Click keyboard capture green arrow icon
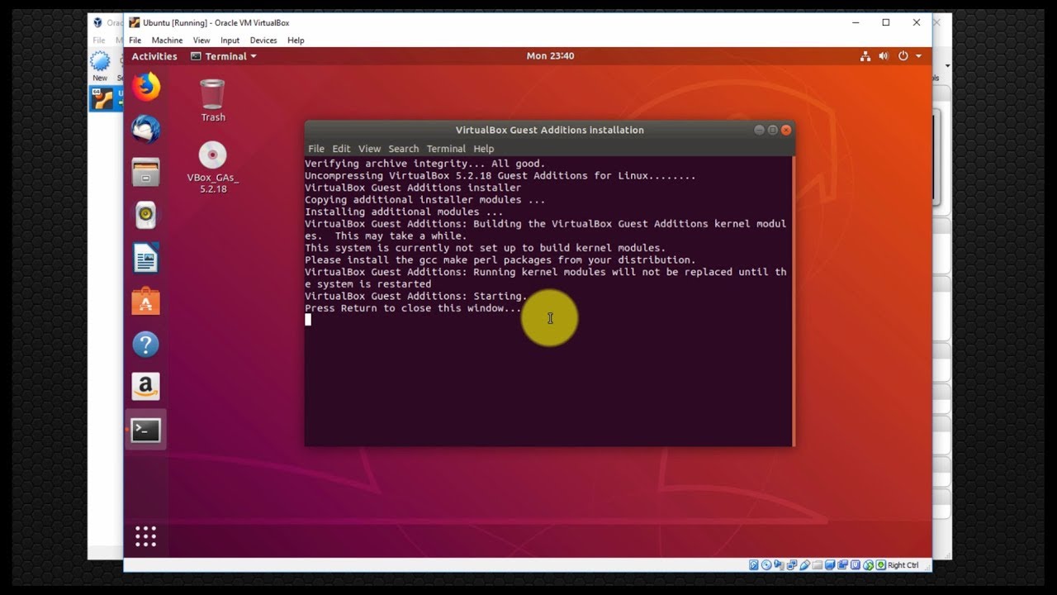This screenshot has height=595, width=1057. (x=880, y=565)
